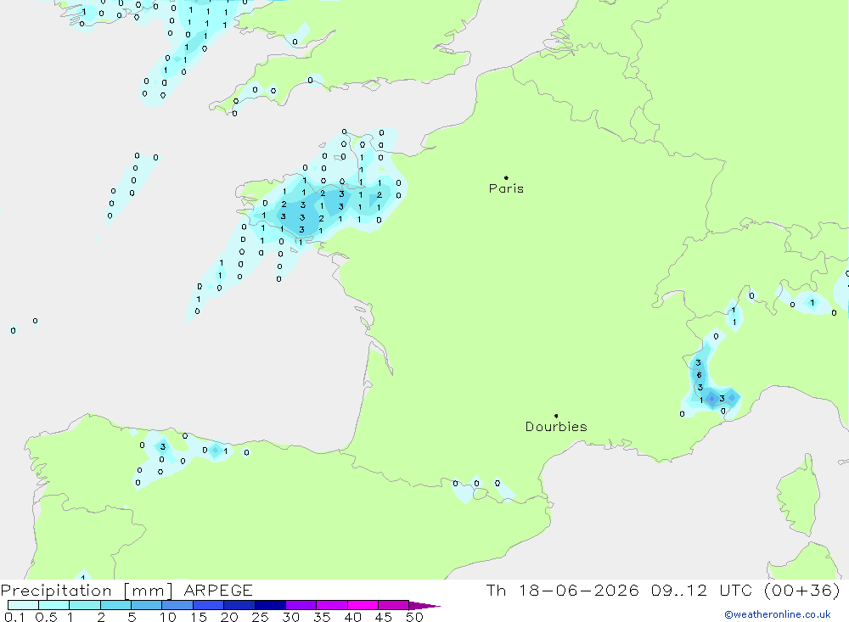Click the Paris location dot marker
This screenshot has height=622, width=849.
pyautogui.click(x=506, y=177)
